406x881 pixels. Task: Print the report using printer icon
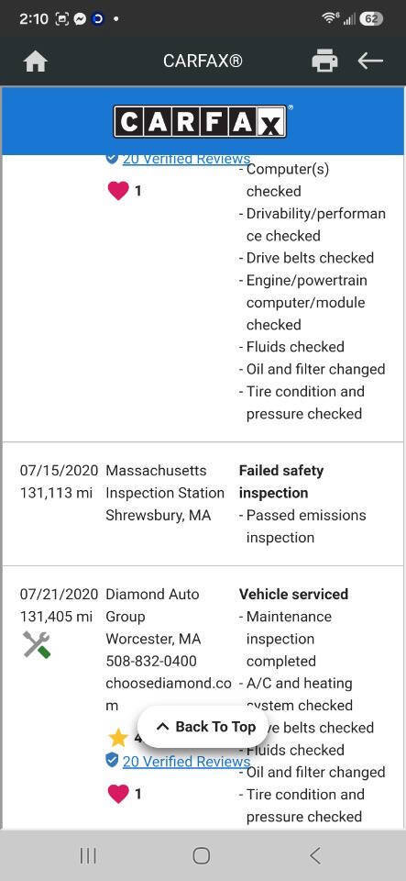pyautogui.click(x=324, y=61)
